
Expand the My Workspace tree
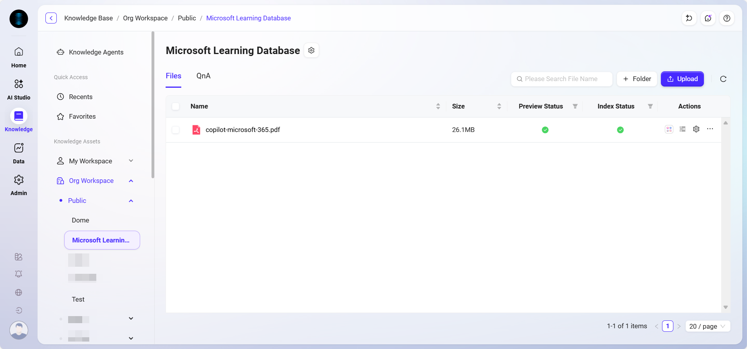[131, 161]
